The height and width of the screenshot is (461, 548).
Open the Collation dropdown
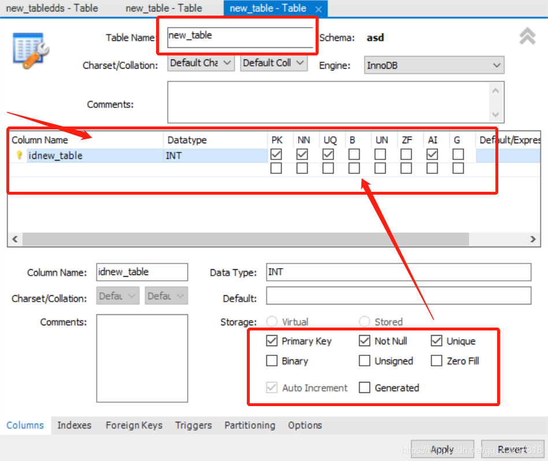[273, 62]
